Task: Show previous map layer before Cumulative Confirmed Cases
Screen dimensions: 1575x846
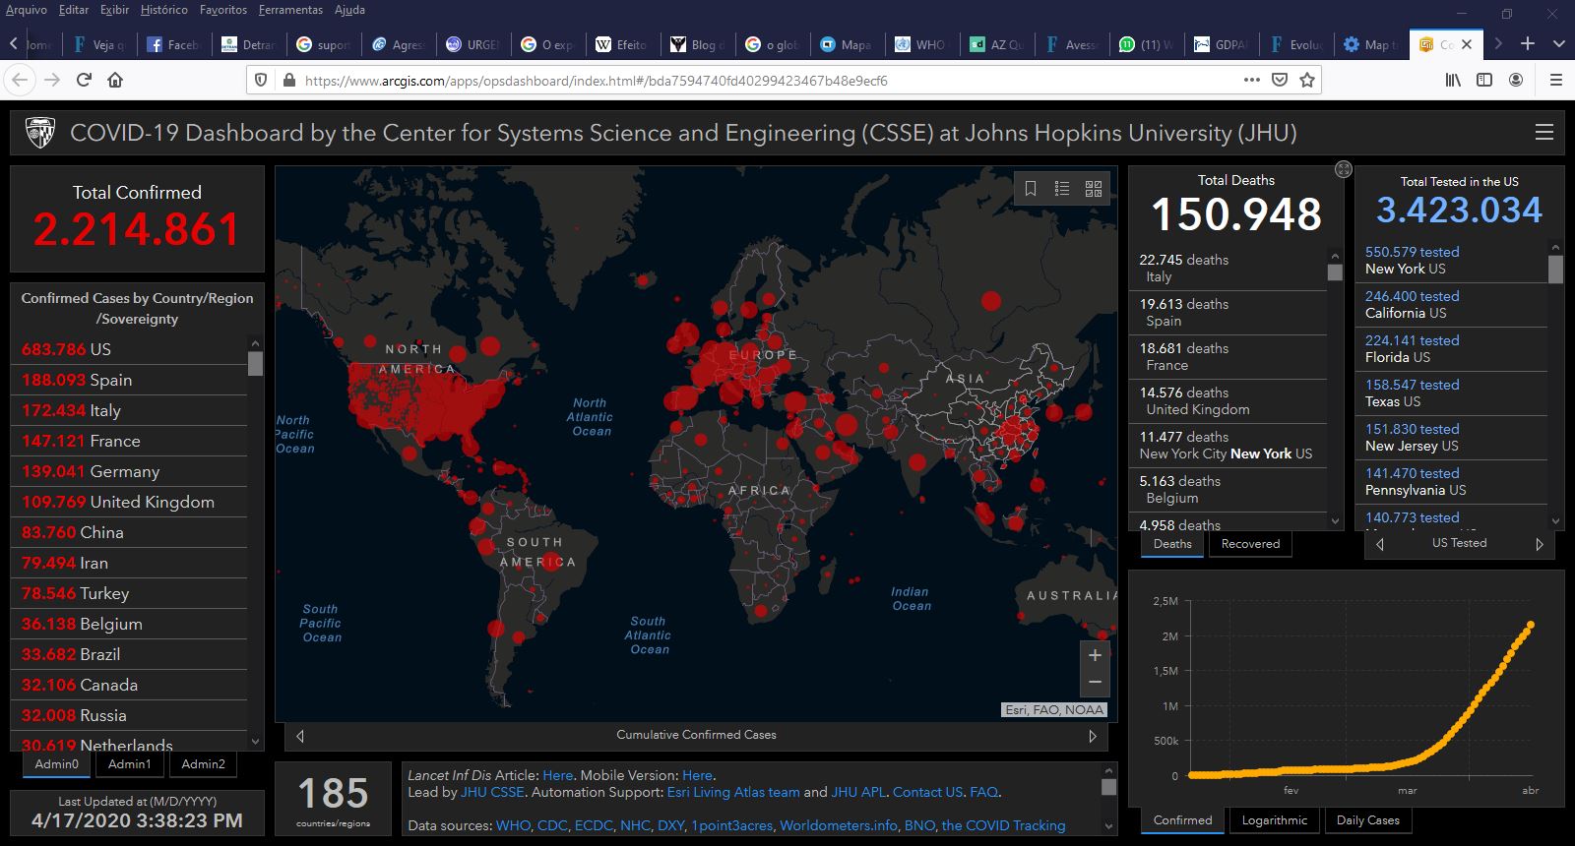Action: coord(300,736)
